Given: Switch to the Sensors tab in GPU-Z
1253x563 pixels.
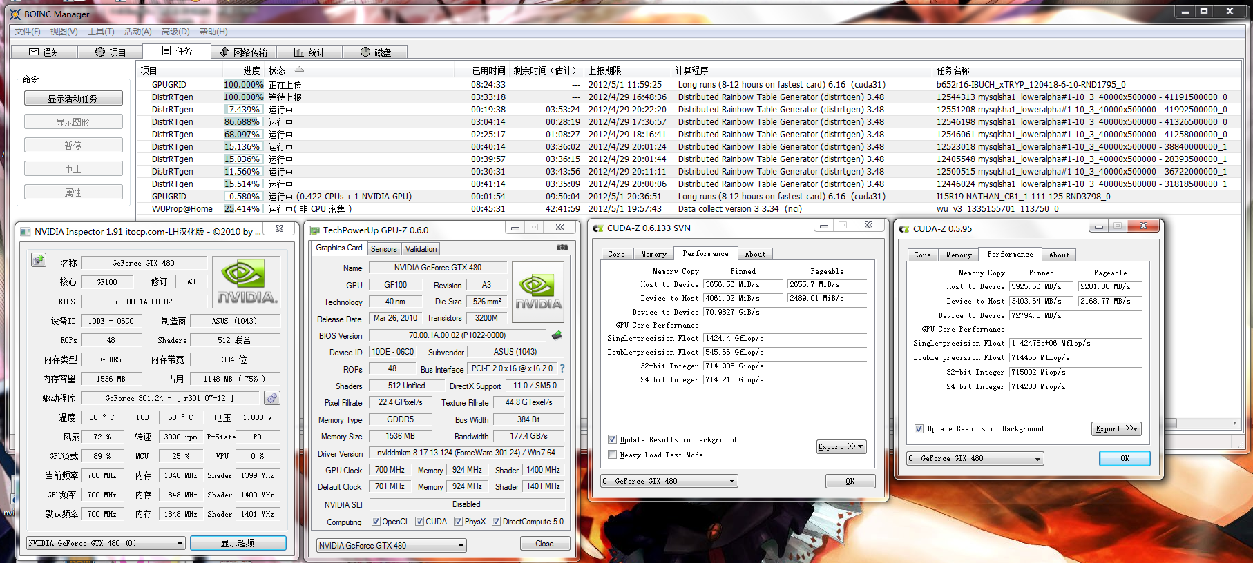Looking at the screenshot, I should pos(383,249).
